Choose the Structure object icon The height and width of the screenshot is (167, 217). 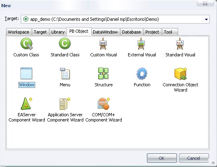103,74
